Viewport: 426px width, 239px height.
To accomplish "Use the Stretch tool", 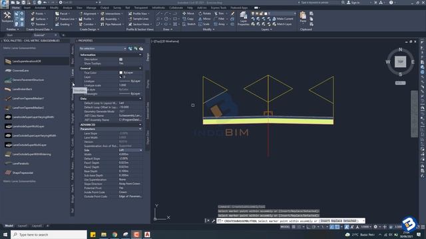I will click(x=189, y=24).
